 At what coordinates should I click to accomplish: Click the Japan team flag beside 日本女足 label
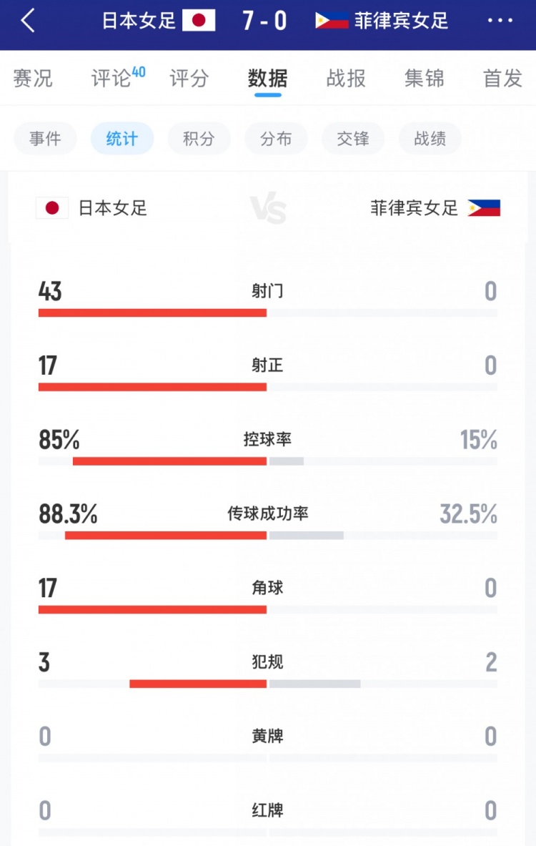tap(51, 208)
